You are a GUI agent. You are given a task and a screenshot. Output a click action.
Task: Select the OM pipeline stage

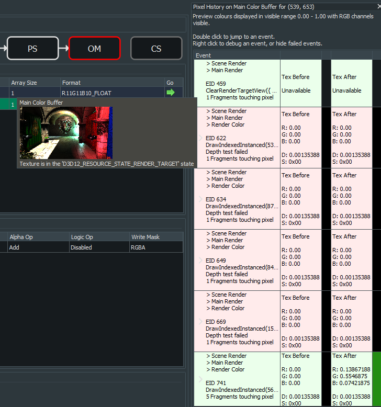[95, 48]
